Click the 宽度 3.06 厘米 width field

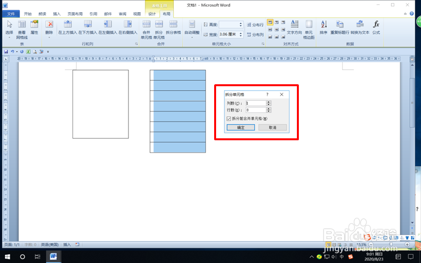click(x=228, y=35)
